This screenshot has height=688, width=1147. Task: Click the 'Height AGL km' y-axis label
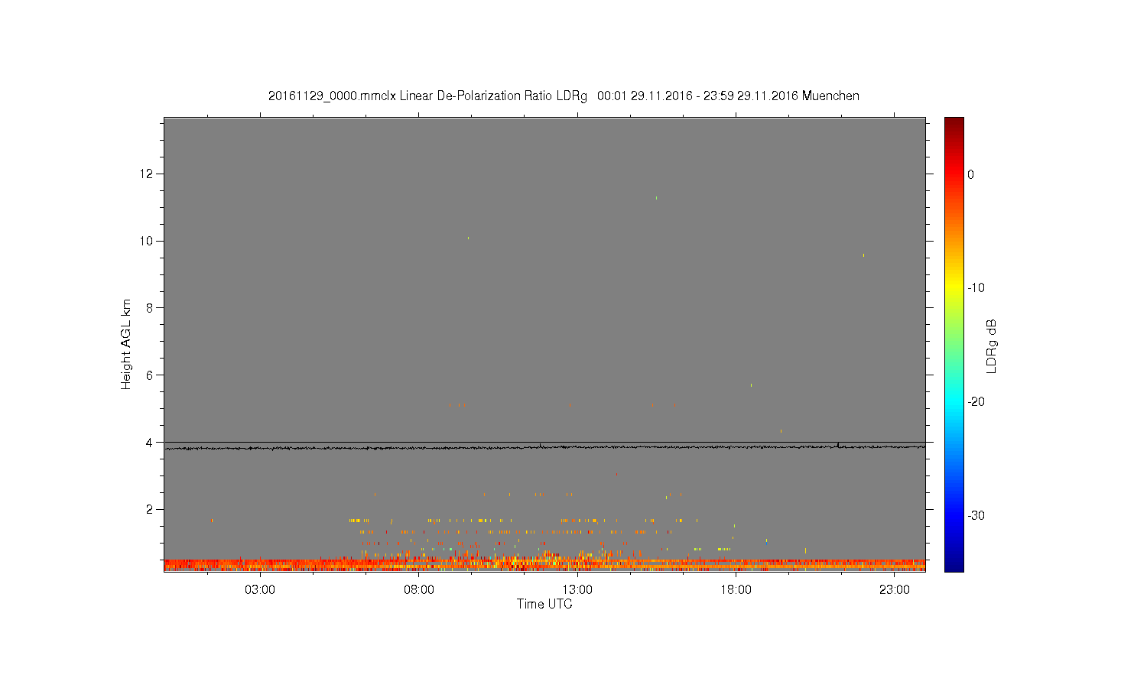pyautogui.click(x=126, y=344)
